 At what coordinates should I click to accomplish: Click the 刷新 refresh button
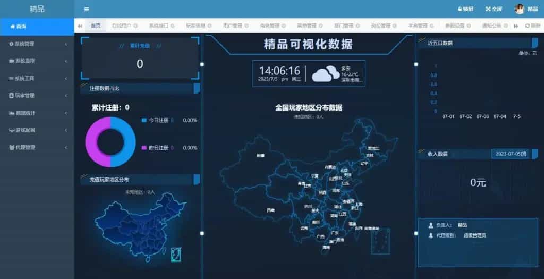pos(533,26)
